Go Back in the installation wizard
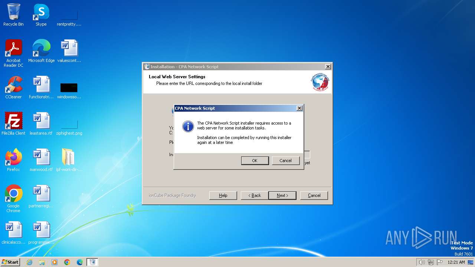 pyautogui.click(x=254, y=195)
